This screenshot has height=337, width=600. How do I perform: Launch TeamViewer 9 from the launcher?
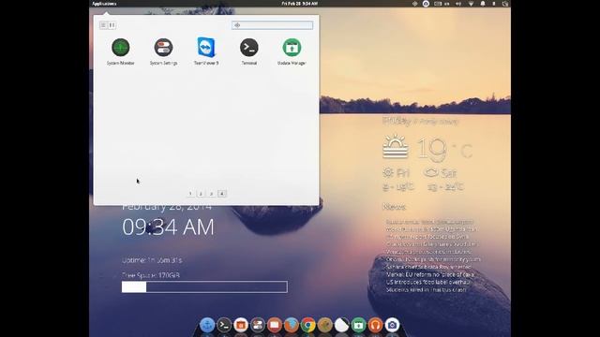click(x=206, y=51)
